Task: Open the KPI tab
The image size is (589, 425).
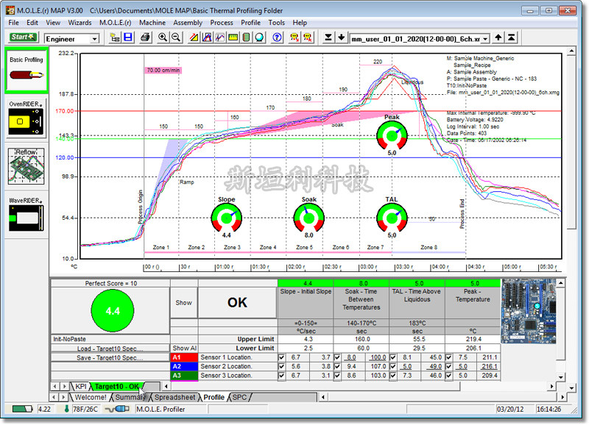Action: click(x=81, y=386)
